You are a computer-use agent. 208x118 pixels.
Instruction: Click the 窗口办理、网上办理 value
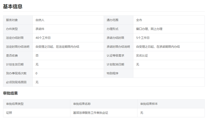(149, 29)
